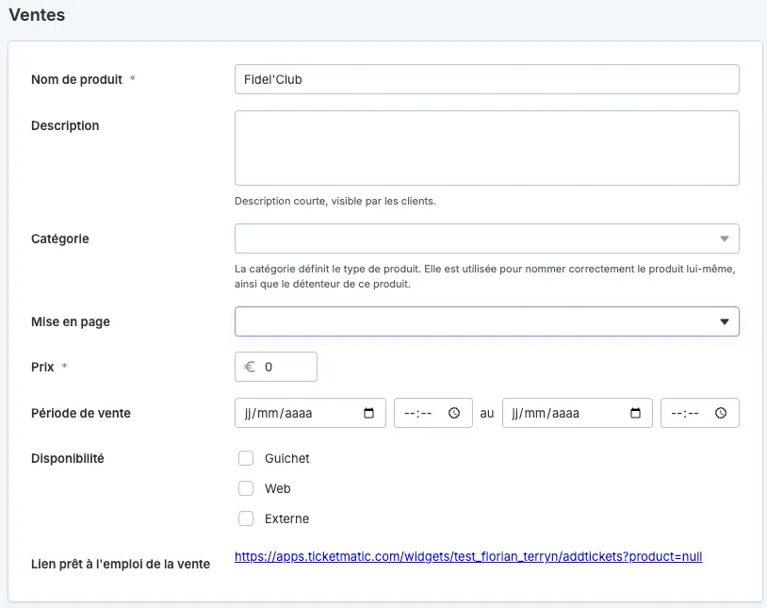Viewport: 767px width, 608px height.
Task: Click the Mise en page label
Action: coord(71,321)
